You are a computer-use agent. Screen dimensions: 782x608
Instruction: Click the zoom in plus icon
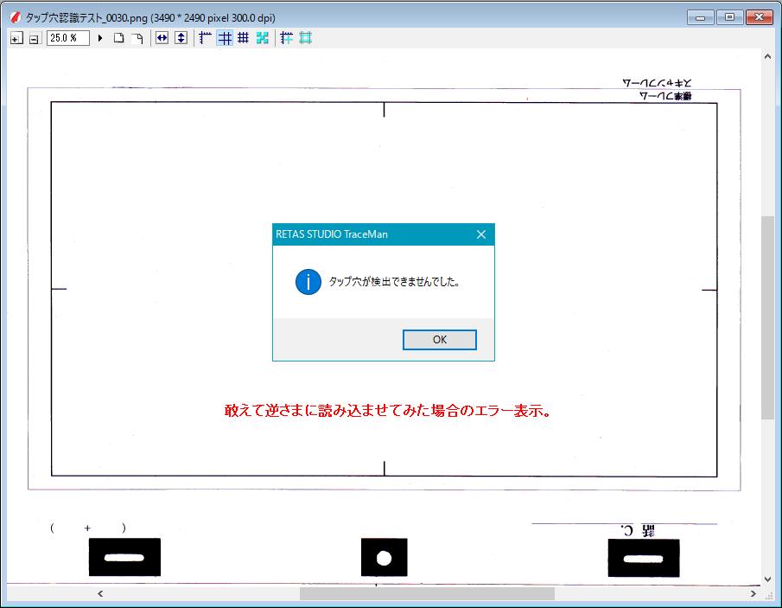click(16, 39)
